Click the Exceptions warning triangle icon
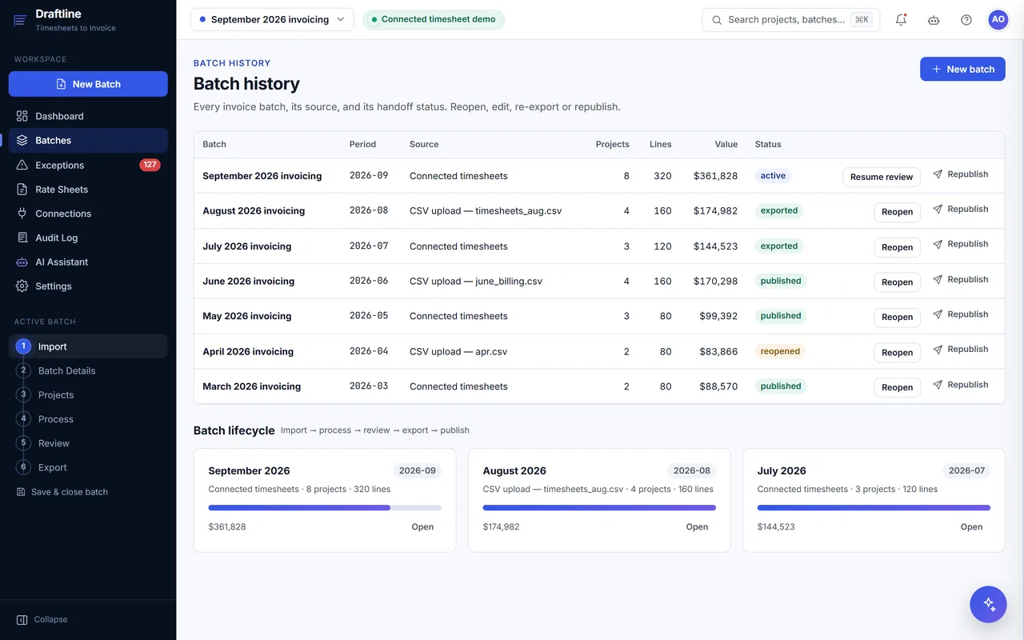Screen dimensions: 1024x640 pyautogui.click(x=22, y=165)
